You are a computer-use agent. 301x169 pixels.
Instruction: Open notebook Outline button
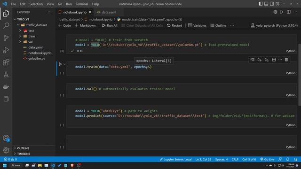218,25
